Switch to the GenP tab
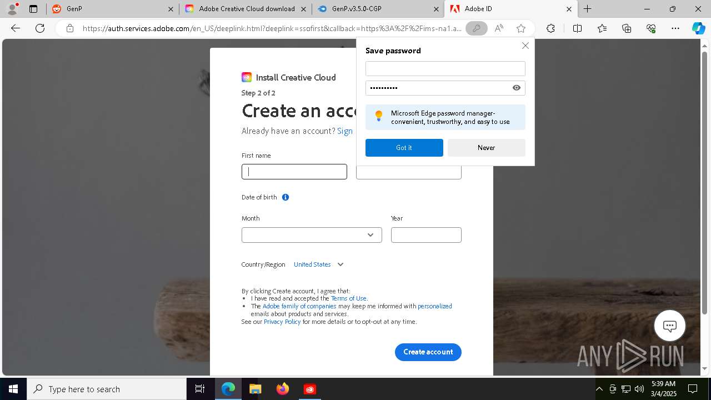This screenshot has height=400, width=711. click(x=114, y=9)
